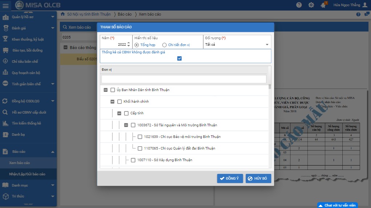Open Xem báo cáo in sidebar
This screenshot has width=371, height=208.
point(20,163)
